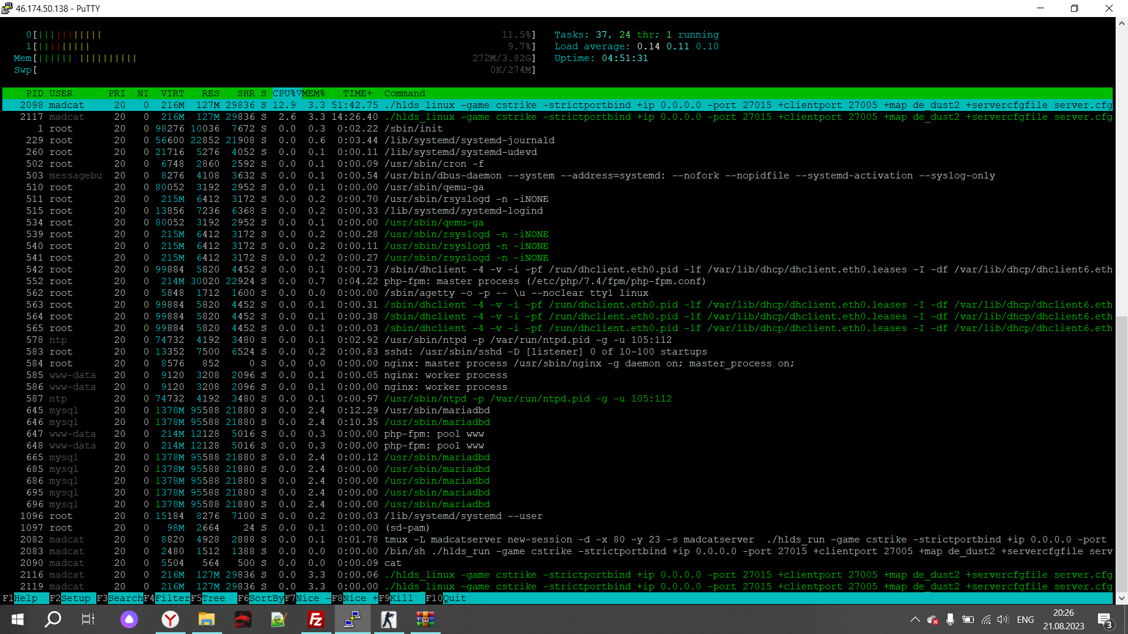This screenshot has height=634, width=1128.
Task: Open the purple Alice assistant icon
Action: pos(129,619)
